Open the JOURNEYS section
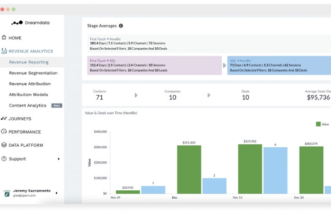331x213 pixels. [20, 119]
